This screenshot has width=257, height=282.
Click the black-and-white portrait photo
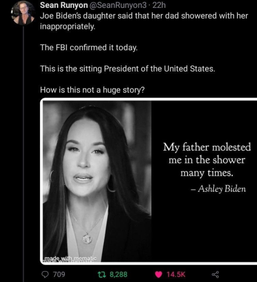point(97,181)
